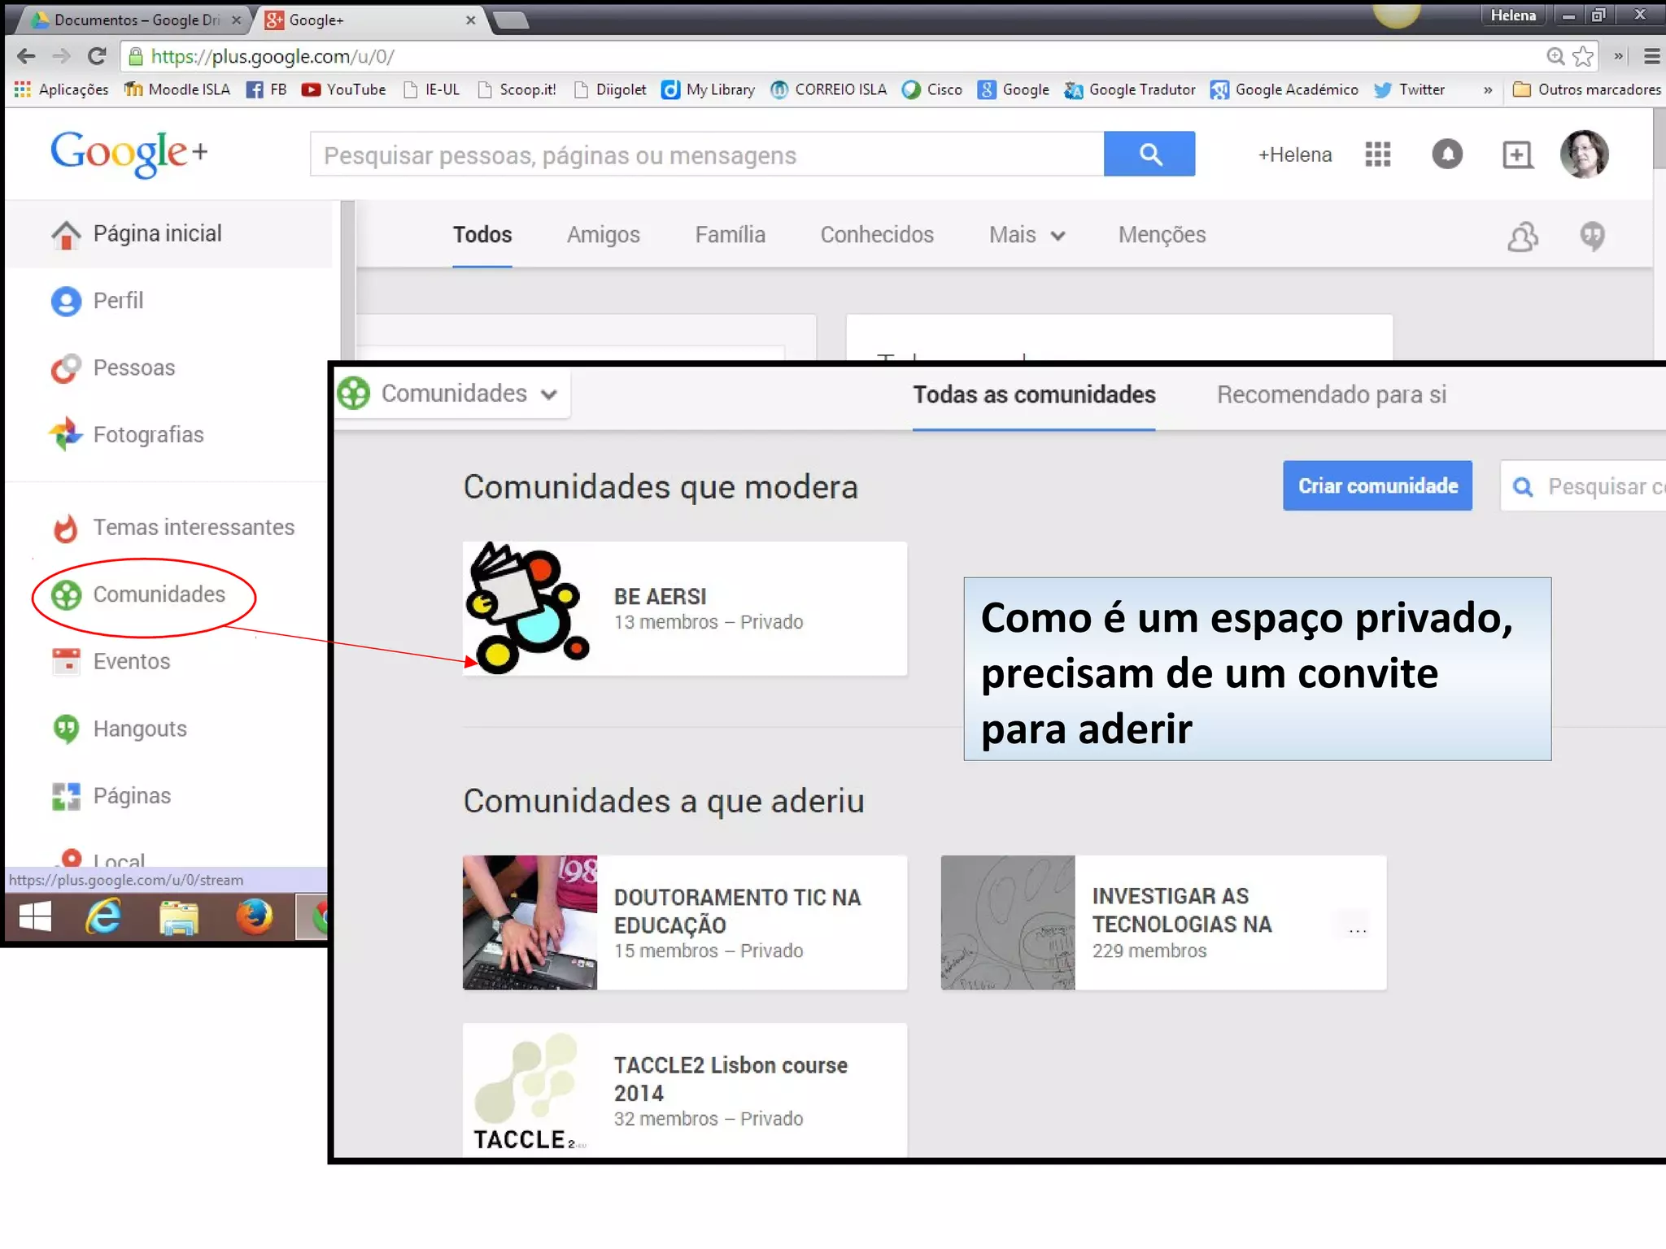Open options dots on INVESTIGAR AS TECNOLOGIAS card
This screenshot has width=1666, height=1249.
1357,929
